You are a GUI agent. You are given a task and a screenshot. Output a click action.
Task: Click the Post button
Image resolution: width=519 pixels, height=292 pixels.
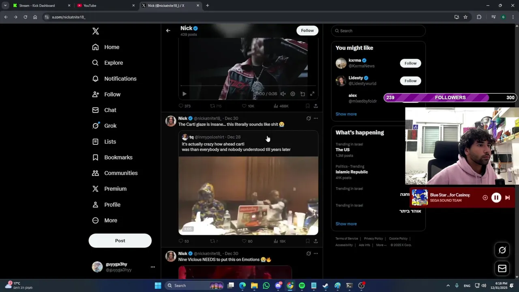click(120, 240)
